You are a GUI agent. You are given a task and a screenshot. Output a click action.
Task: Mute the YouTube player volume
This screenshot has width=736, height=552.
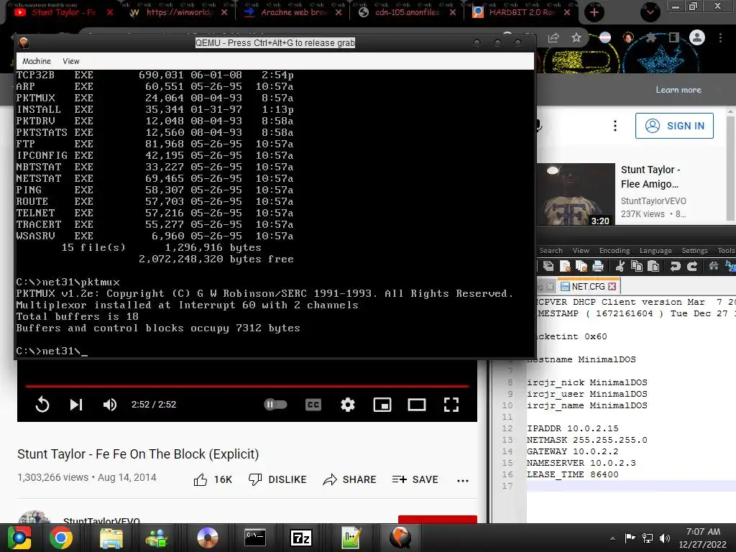[x=110, y=405]
